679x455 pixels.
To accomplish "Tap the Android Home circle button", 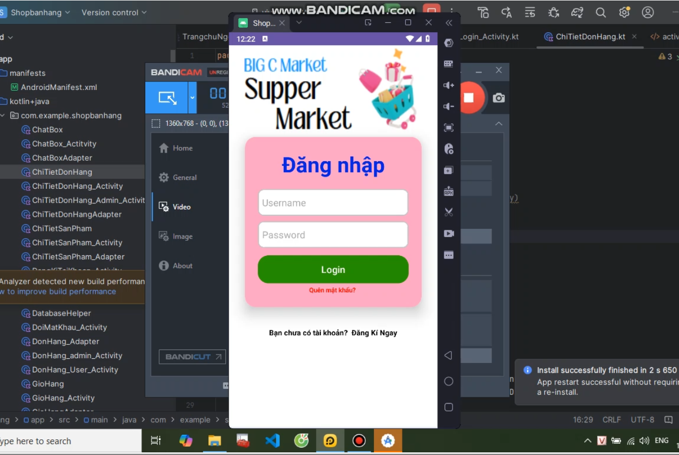I will point(449,382).
